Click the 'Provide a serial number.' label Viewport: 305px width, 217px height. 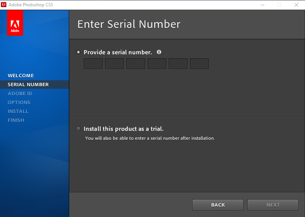tap(118, 52)
